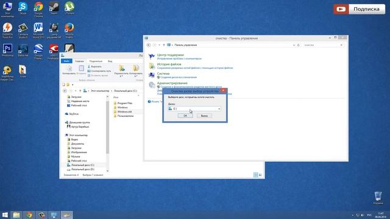Open the DAEMON Tools Pro desktop shortcut

pyautogui.click(x=7, y=30)
